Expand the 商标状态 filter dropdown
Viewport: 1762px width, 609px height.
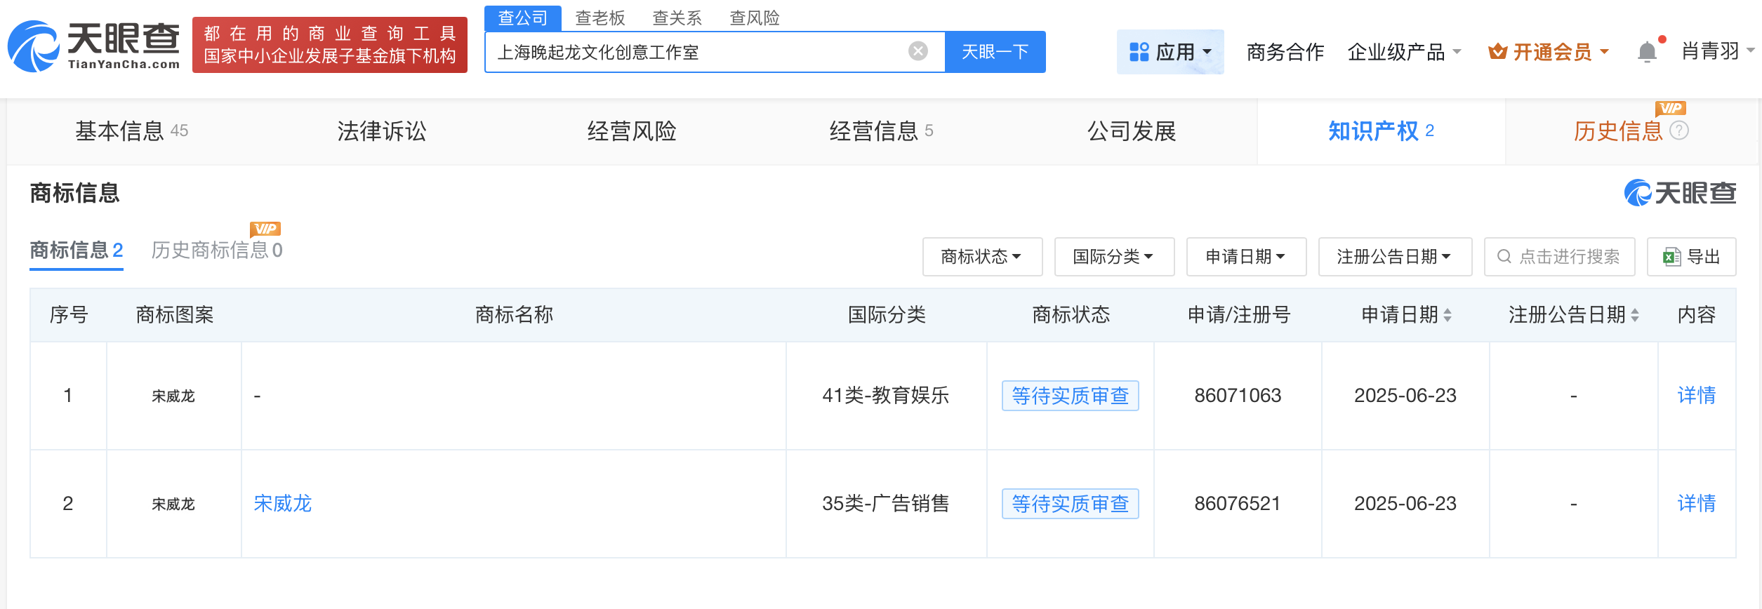981,257
